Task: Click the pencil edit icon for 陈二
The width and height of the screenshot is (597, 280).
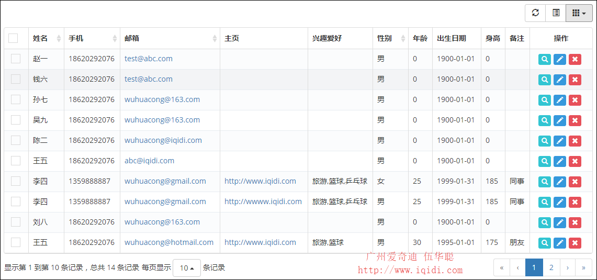Action: tap(560, 141)
